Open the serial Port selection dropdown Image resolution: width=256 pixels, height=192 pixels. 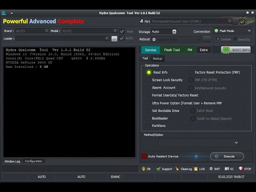(191, 21)
